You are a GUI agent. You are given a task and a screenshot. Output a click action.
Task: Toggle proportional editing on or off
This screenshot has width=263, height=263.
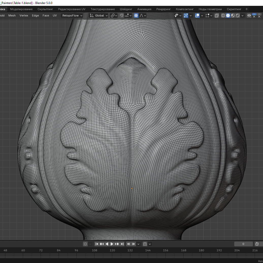[x=136, y=15]
